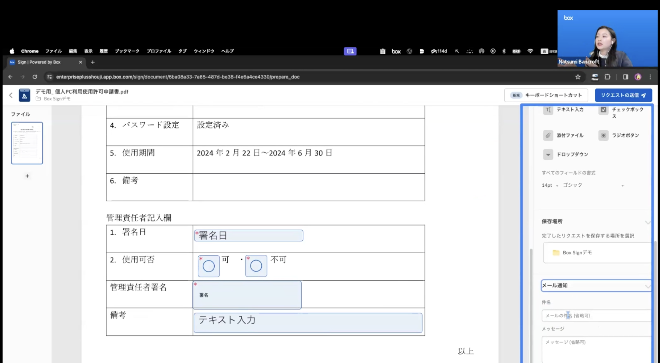Open the Chrome app menu
This screenshot has width=660, height=363.
click(x=30, y=51)
